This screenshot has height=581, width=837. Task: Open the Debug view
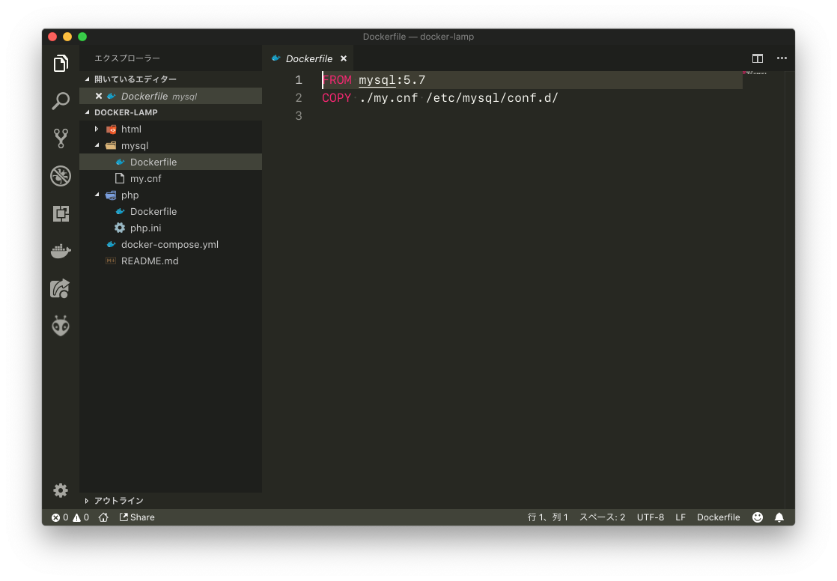(61, 176)
